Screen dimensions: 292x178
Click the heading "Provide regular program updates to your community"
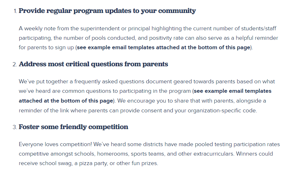coord(107,11)
